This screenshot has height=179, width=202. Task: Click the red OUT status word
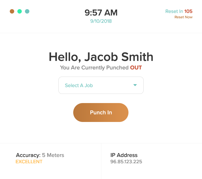click(136, 67)
